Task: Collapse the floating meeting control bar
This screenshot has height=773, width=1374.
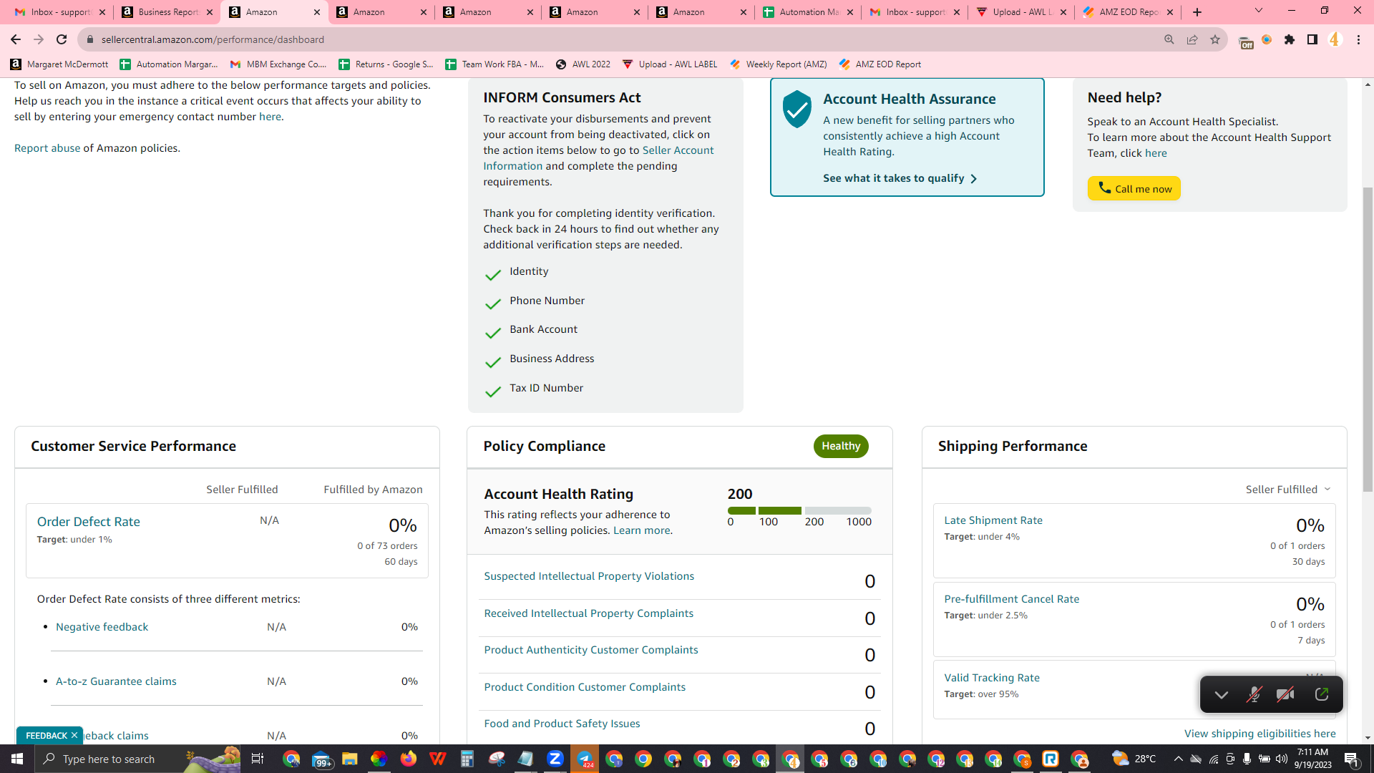Action: pyautogui.click(x=1221, y=694)
